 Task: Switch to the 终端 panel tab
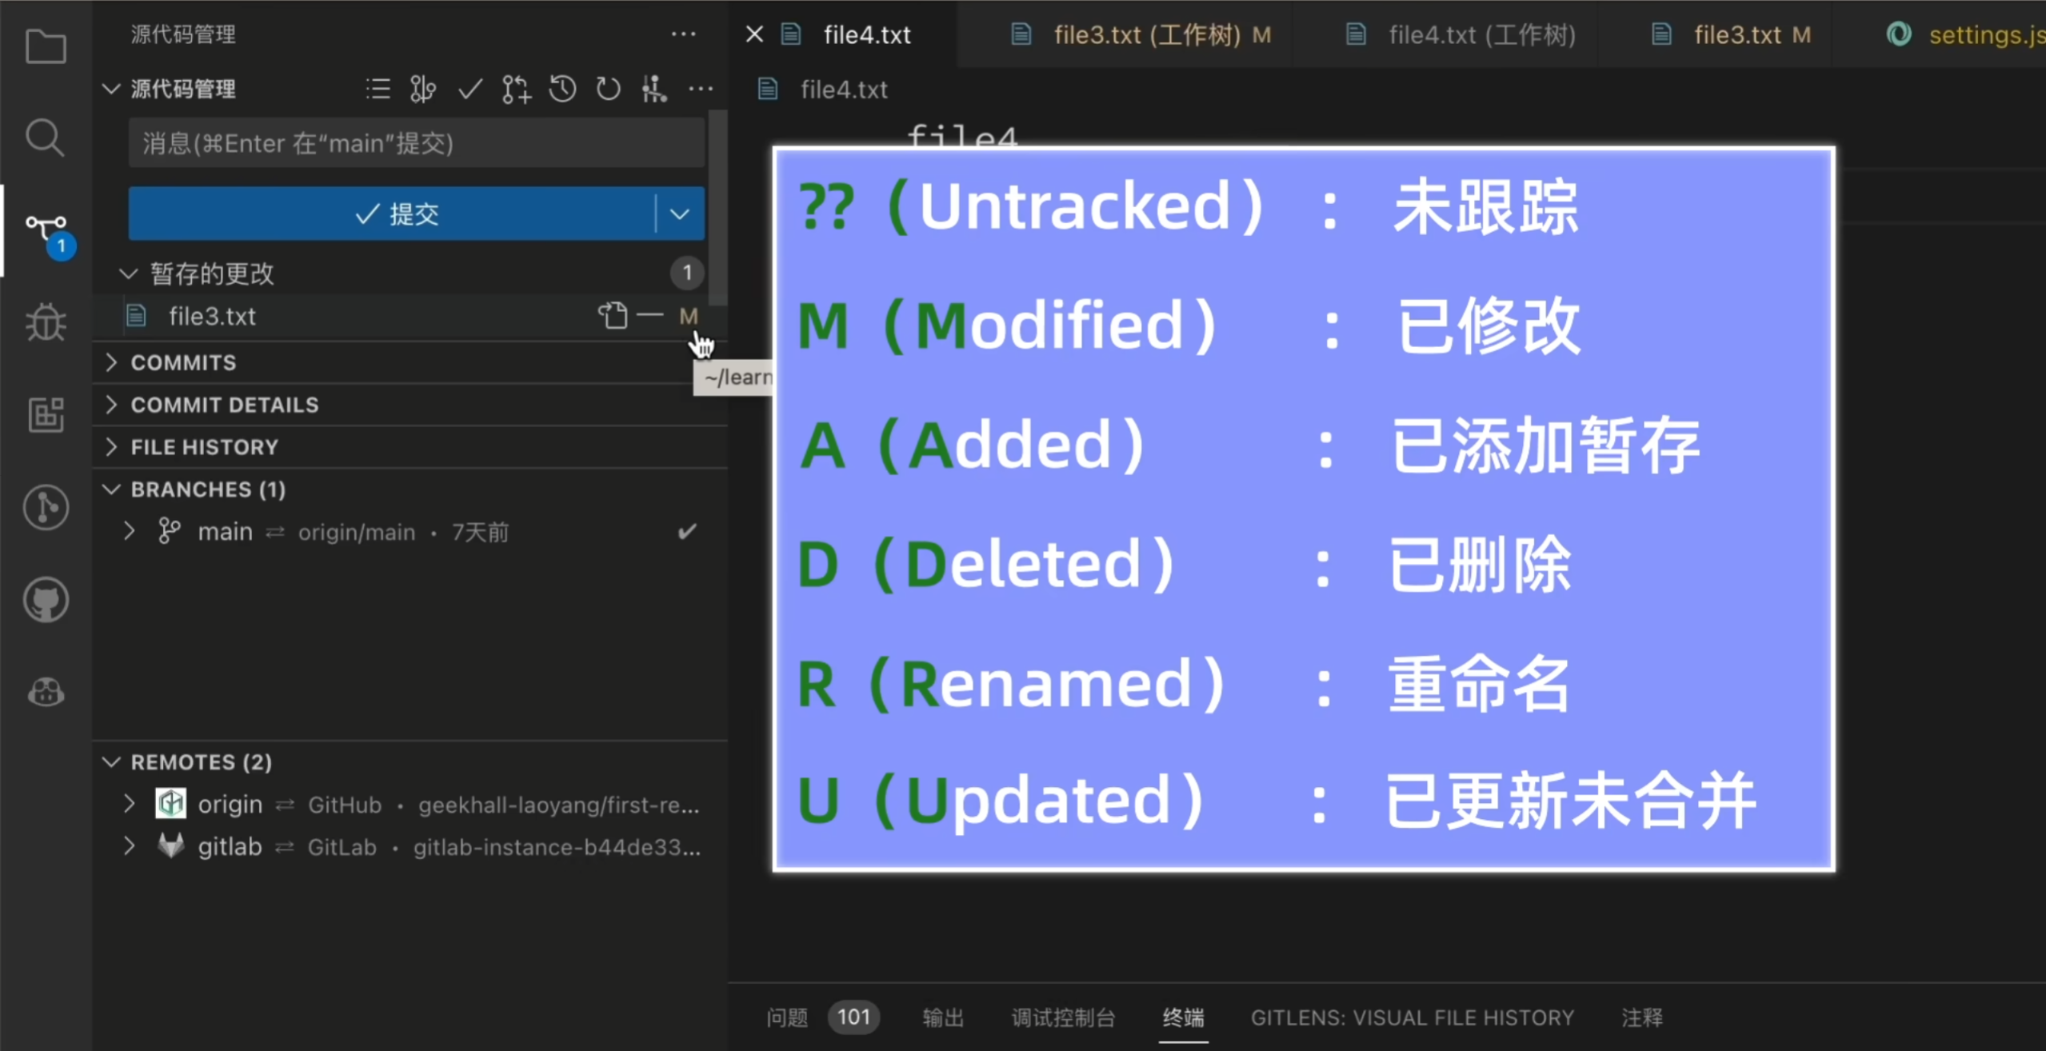pyautogui.click(x=1182, y=1017)
